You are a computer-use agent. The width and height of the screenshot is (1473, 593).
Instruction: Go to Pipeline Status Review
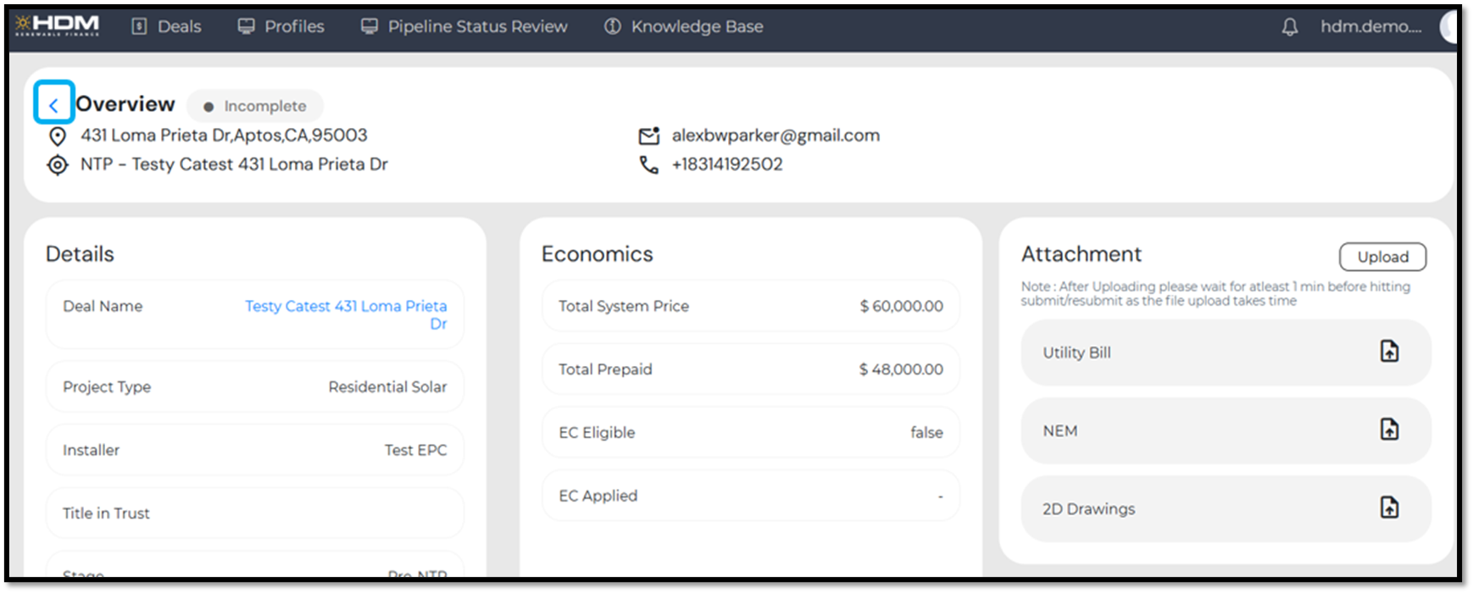coord(464,26)
